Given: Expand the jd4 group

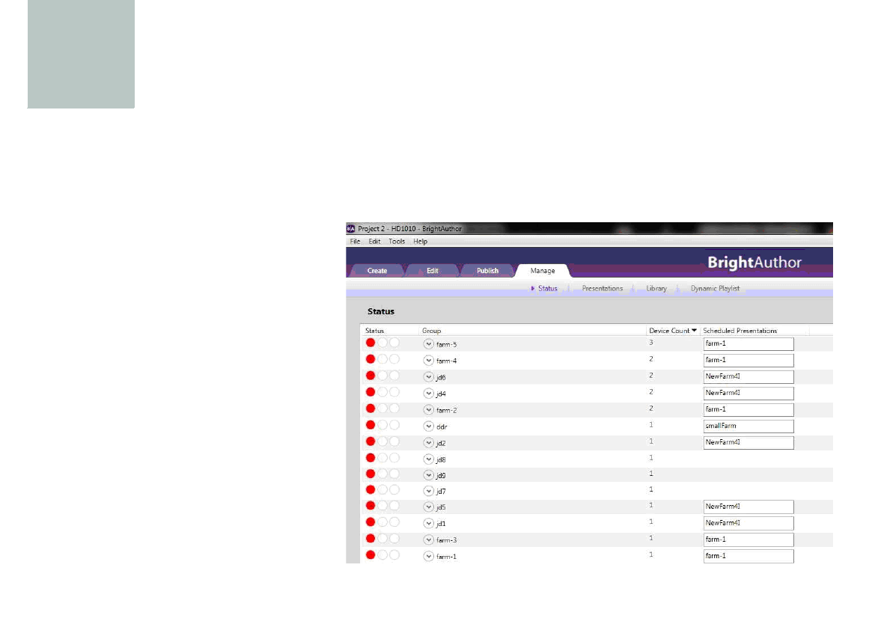Looking at the screenshot, I should pos(428,394).
